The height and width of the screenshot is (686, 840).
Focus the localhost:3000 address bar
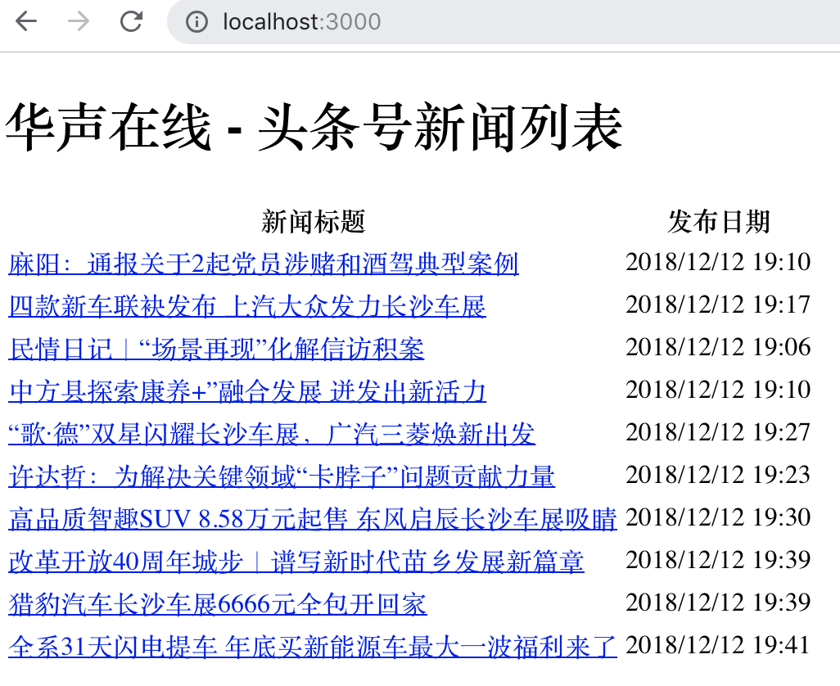tap(504, 22)
